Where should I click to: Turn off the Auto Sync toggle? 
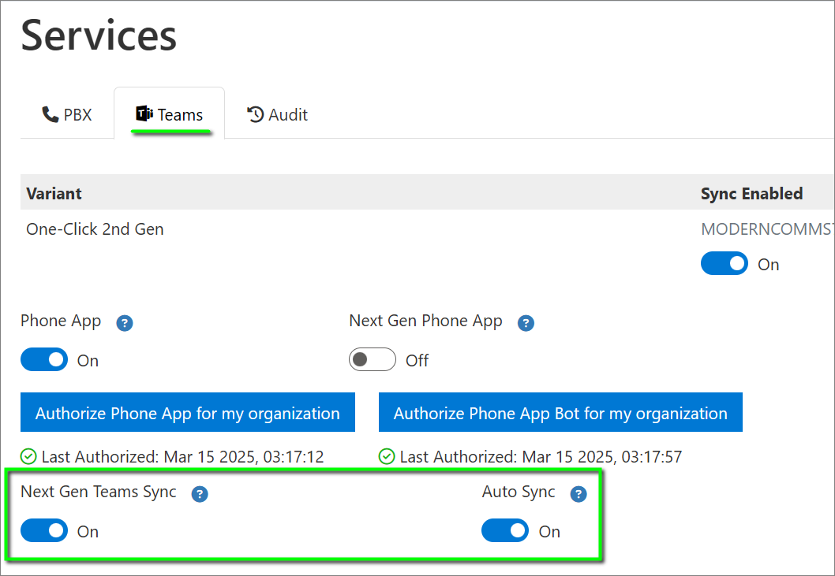click(505, 531)
